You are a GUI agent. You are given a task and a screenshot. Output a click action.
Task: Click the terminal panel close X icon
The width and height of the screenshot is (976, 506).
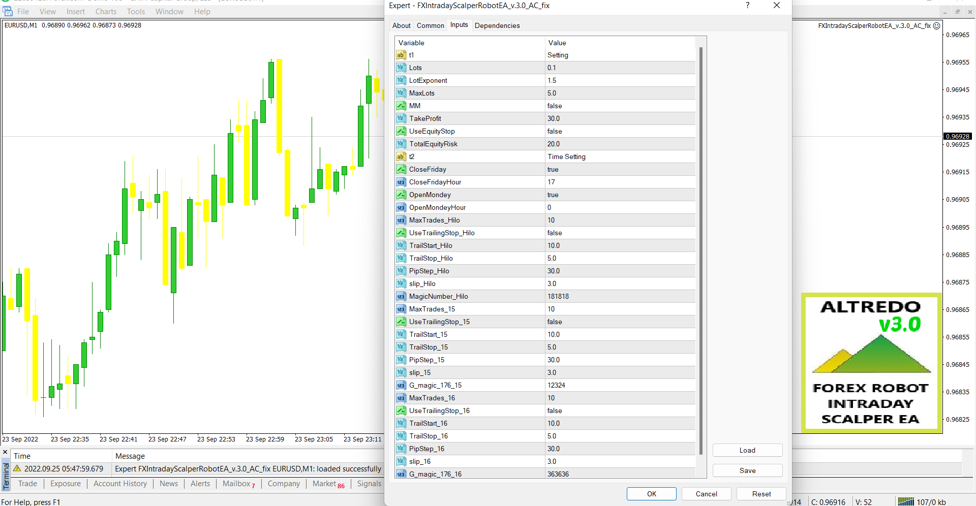coord(5,452)
